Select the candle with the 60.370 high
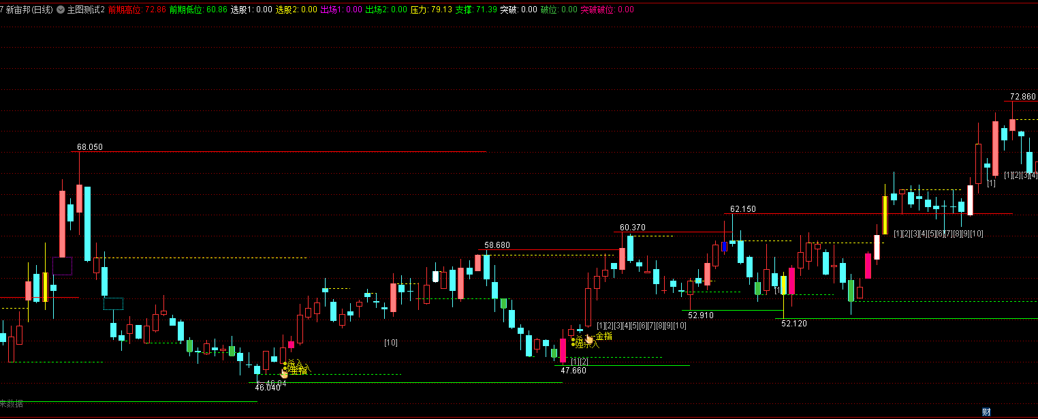This screenshot has height=419, width=1038. [622, 258]
